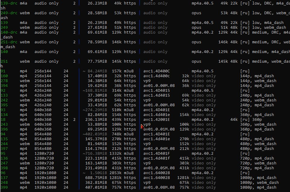Select the 236.13MiB file size text
The image size is (290, 192).
pos(96,120)
